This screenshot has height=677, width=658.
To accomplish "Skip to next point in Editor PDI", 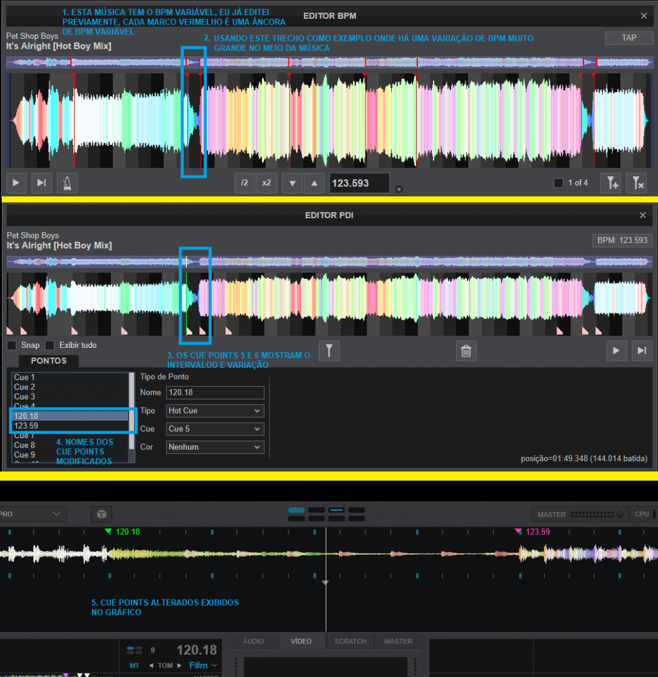I will (x=642, y=350).
